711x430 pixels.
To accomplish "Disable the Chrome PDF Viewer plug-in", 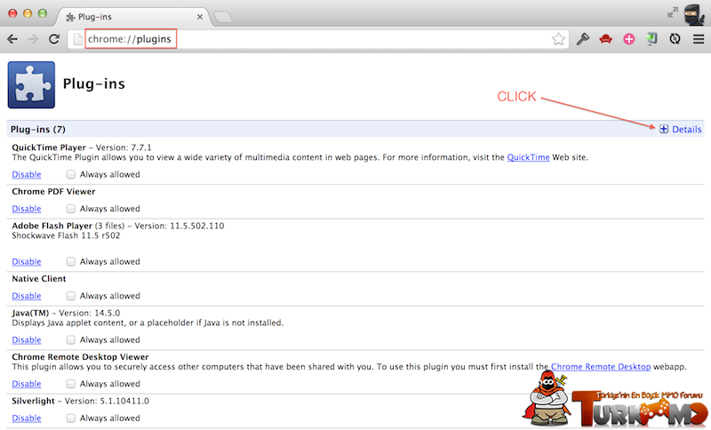I will point(27,209).
